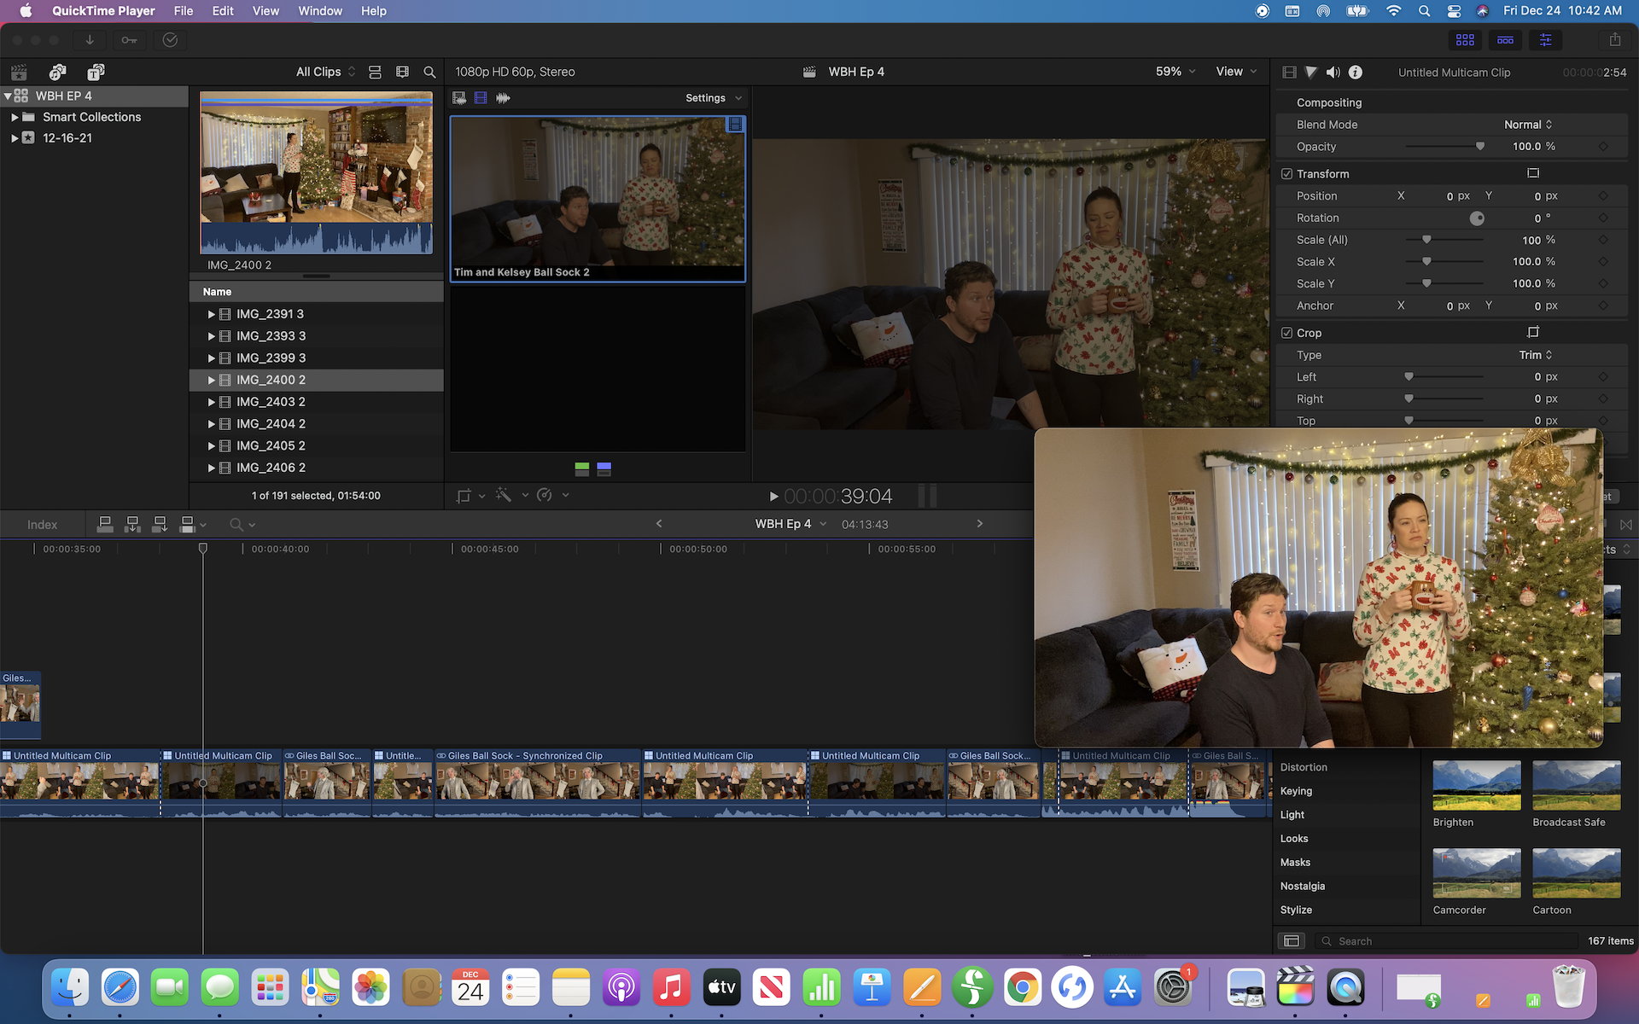
Task: Open the Info inspector icon
Action: [x=1356, y=73]
